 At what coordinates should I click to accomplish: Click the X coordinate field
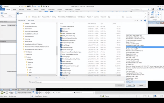[x=63, y=93]
